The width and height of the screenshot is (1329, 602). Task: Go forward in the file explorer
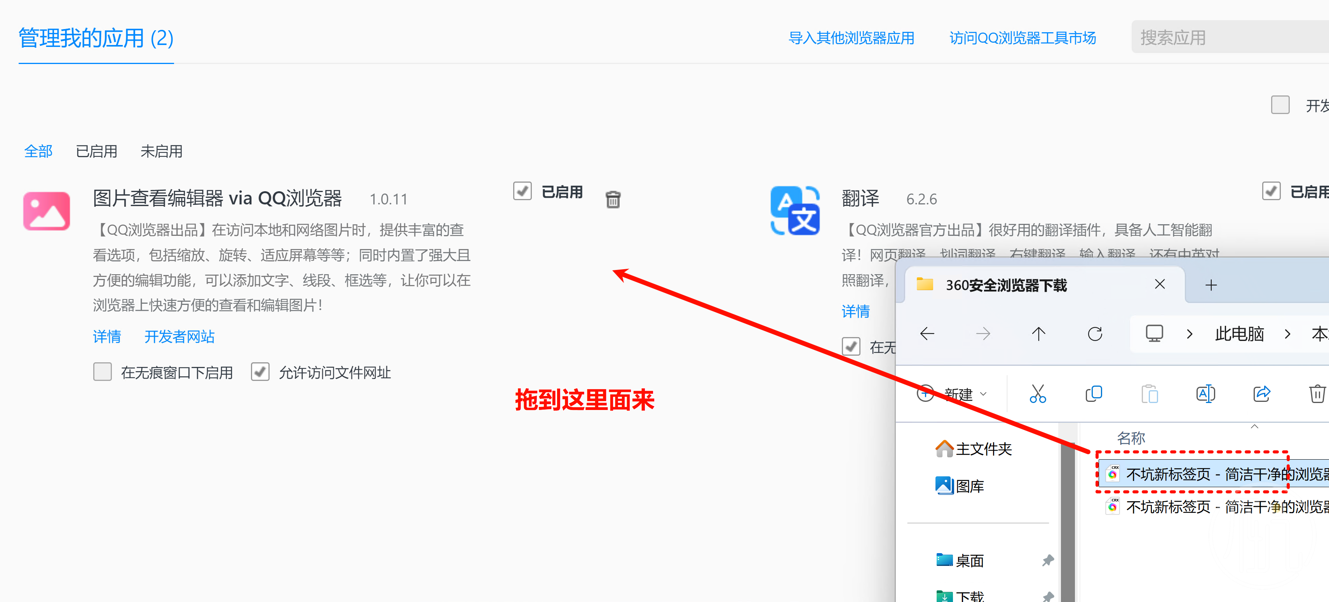pyautogui.click(x=983, y=334)
